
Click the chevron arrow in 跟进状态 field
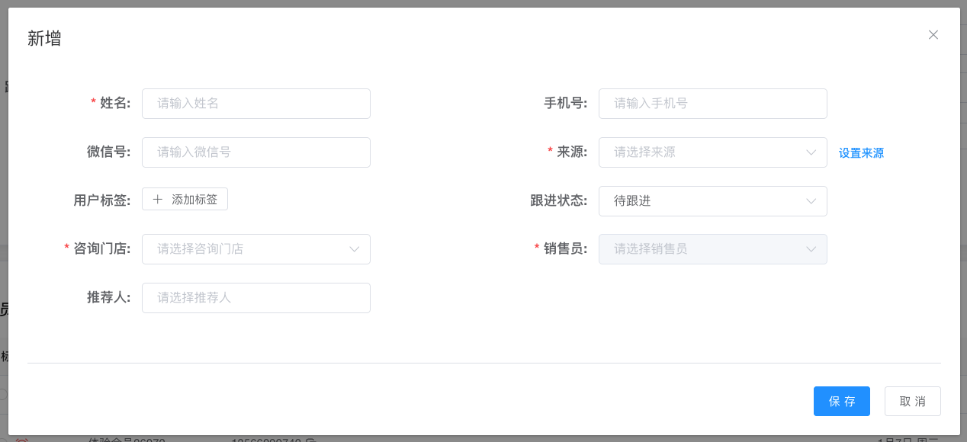tap(811, 201)
